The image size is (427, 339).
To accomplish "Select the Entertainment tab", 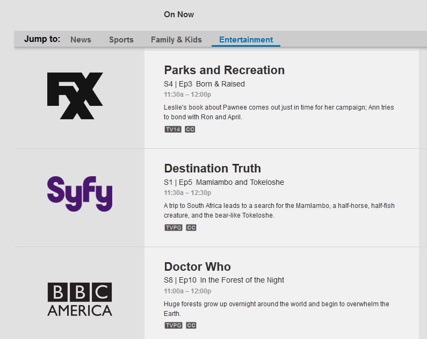I will pyautogui.click(x=246, y=40).
